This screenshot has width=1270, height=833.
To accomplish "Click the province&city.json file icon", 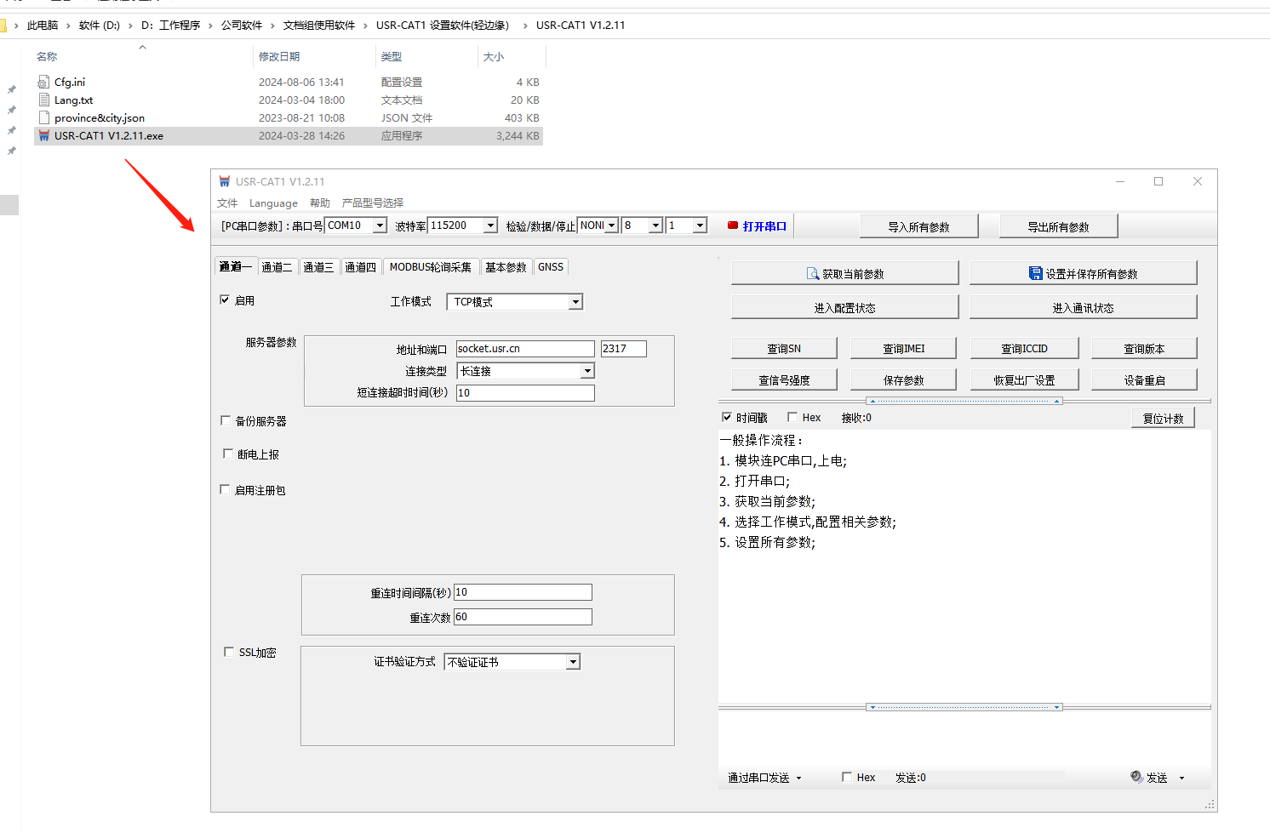I will tap(44, 118).
